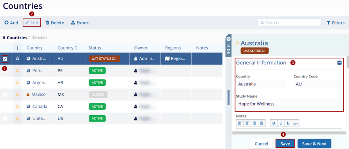The height and width of the screenshot is (149, 349).
Task: Check the Canada row checkbox
Action: [x=5, y=107]
